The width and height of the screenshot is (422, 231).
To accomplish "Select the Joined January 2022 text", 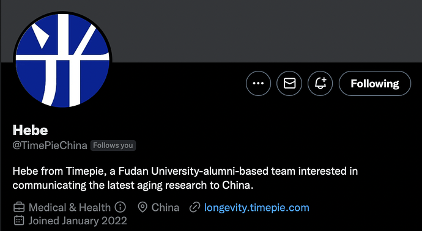I will (78, 221).
